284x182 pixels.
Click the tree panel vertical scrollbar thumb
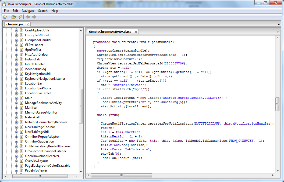[81, 106]
